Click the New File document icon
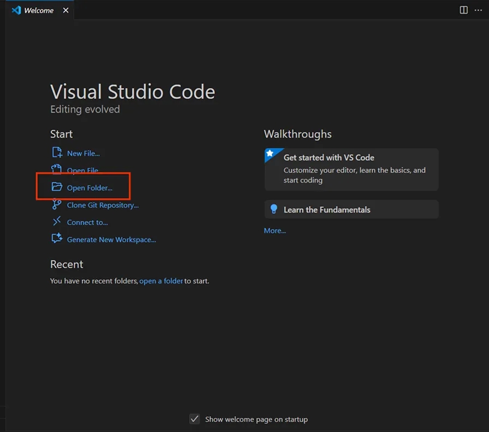 coord(57,152)
